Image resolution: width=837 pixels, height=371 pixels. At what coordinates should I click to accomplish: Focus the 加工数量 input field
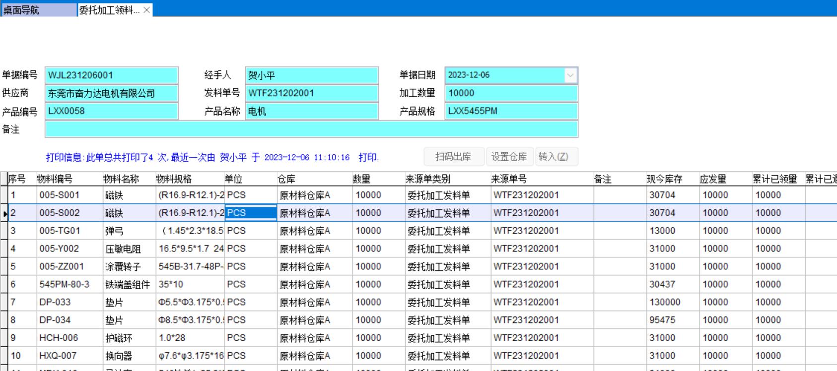[x=511, y=93]
